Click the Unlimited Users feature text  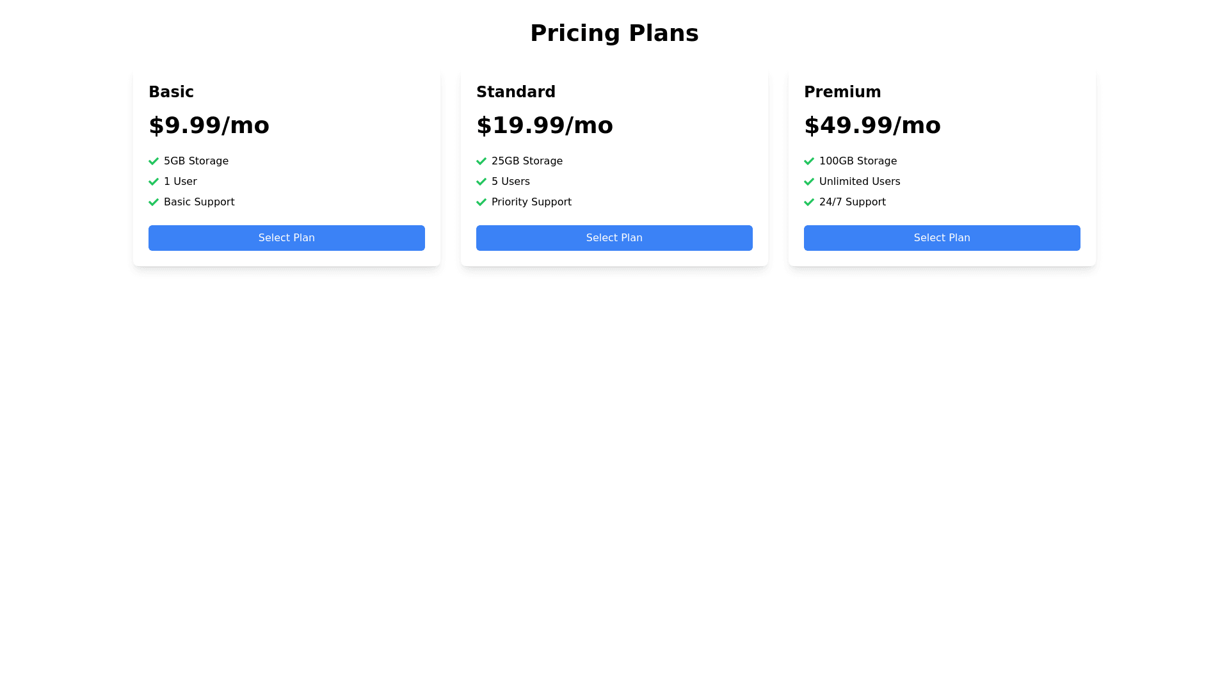pyautogui.click(x=859, y=182)
